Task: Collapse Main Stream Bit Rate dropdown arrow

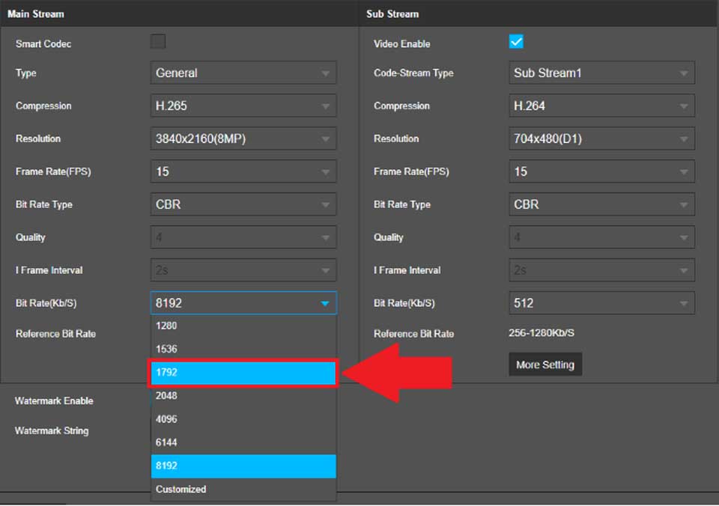Action: point(324,303)
